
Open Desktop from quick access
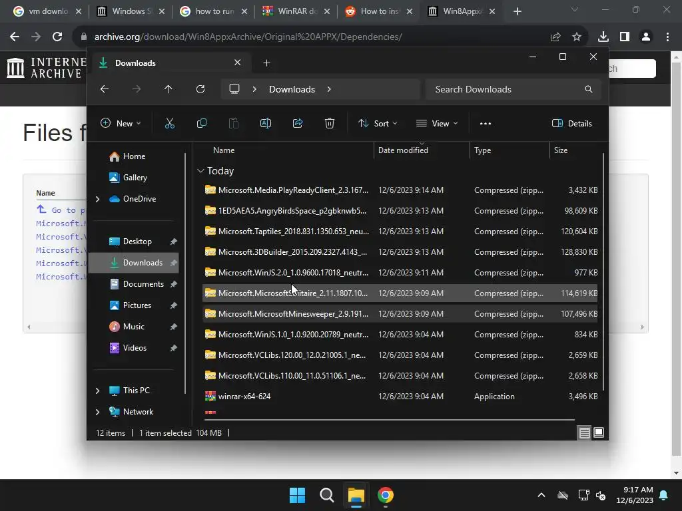coord(137,242)
